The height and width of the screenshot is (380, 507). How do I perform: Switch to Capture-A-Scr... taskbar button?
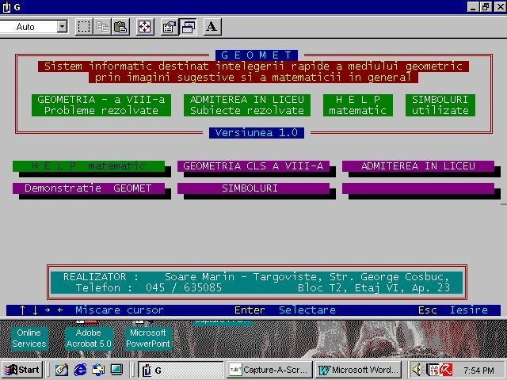tap(269, 370)
